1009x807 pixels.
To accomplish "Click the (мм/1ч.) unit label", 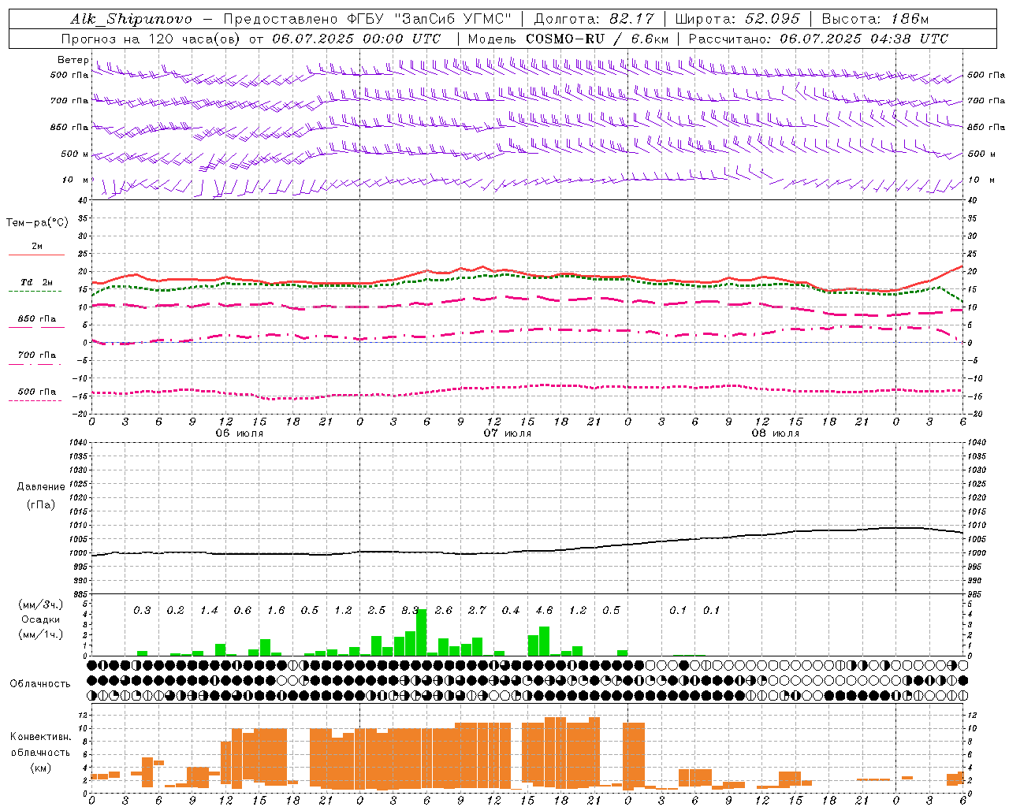I will click(x=41, y=634).
